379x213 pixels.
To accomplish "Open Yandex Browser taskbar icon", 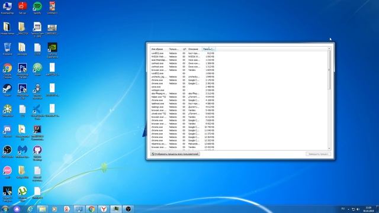I will 104,209.
